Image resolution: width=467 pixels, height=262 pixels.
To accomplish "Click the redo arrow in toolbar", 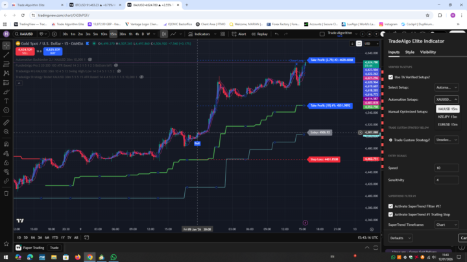I will point(286,34).
